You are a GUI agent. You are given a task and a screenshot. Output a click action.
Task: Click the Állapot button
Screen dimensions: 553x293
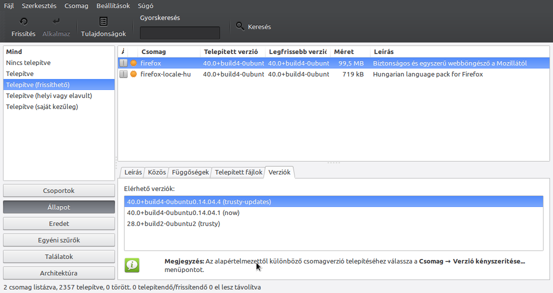pos(59,207)
